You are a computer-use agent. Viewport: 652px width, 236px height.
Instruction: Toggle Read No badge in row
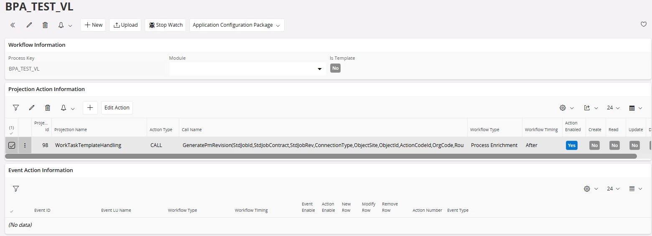coord(614,145)
